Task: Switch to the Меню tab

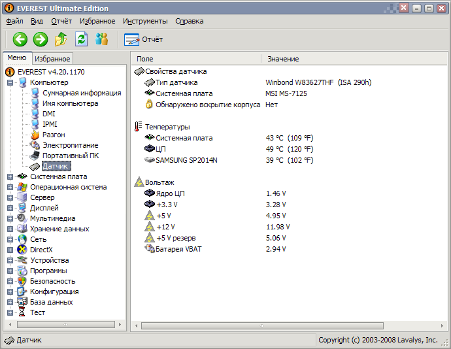Action: pyautogui.click(x=17, y=58)
